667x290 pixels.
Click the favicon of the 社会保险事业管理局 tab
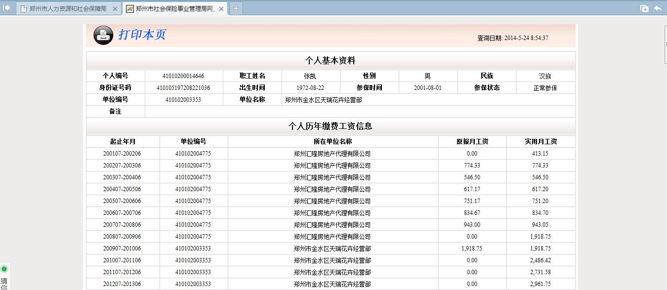(129, 9)
